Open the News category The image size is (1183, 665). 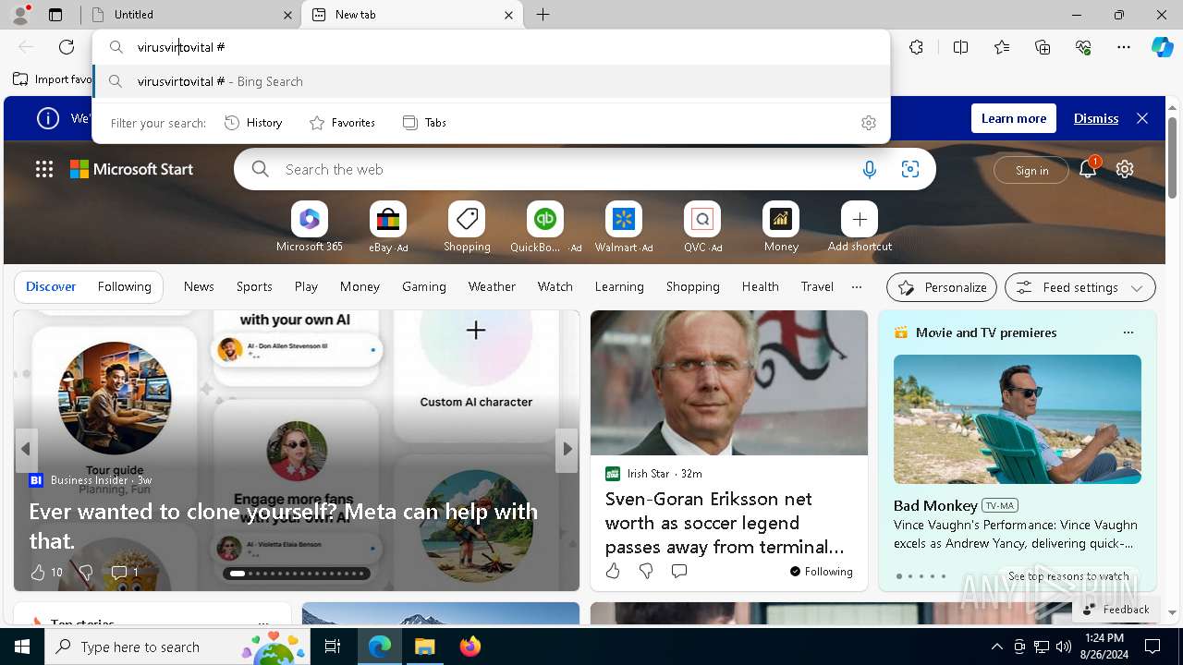199,287
